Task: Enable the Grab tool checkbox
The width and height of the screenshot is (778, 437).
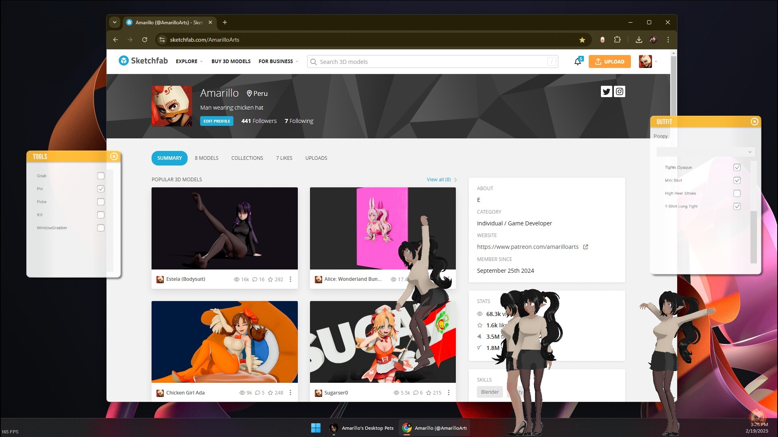Action: [x=101, y=176]
